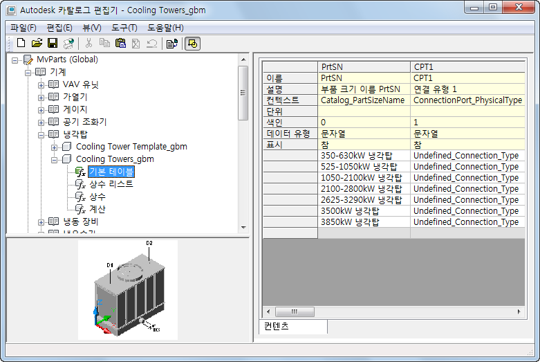Click the Save floppy disk icon
Viewport: 540px width, 362px height.
(x=53, y=43)
